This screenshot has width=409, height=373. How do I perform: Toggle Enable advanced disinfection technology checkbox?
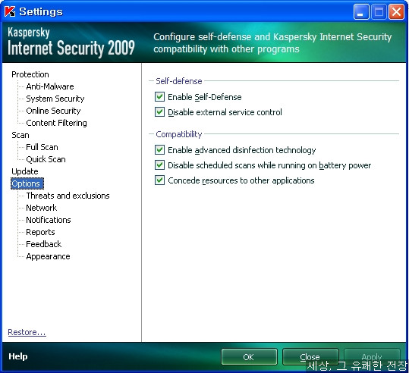click(x=159, y=150)
